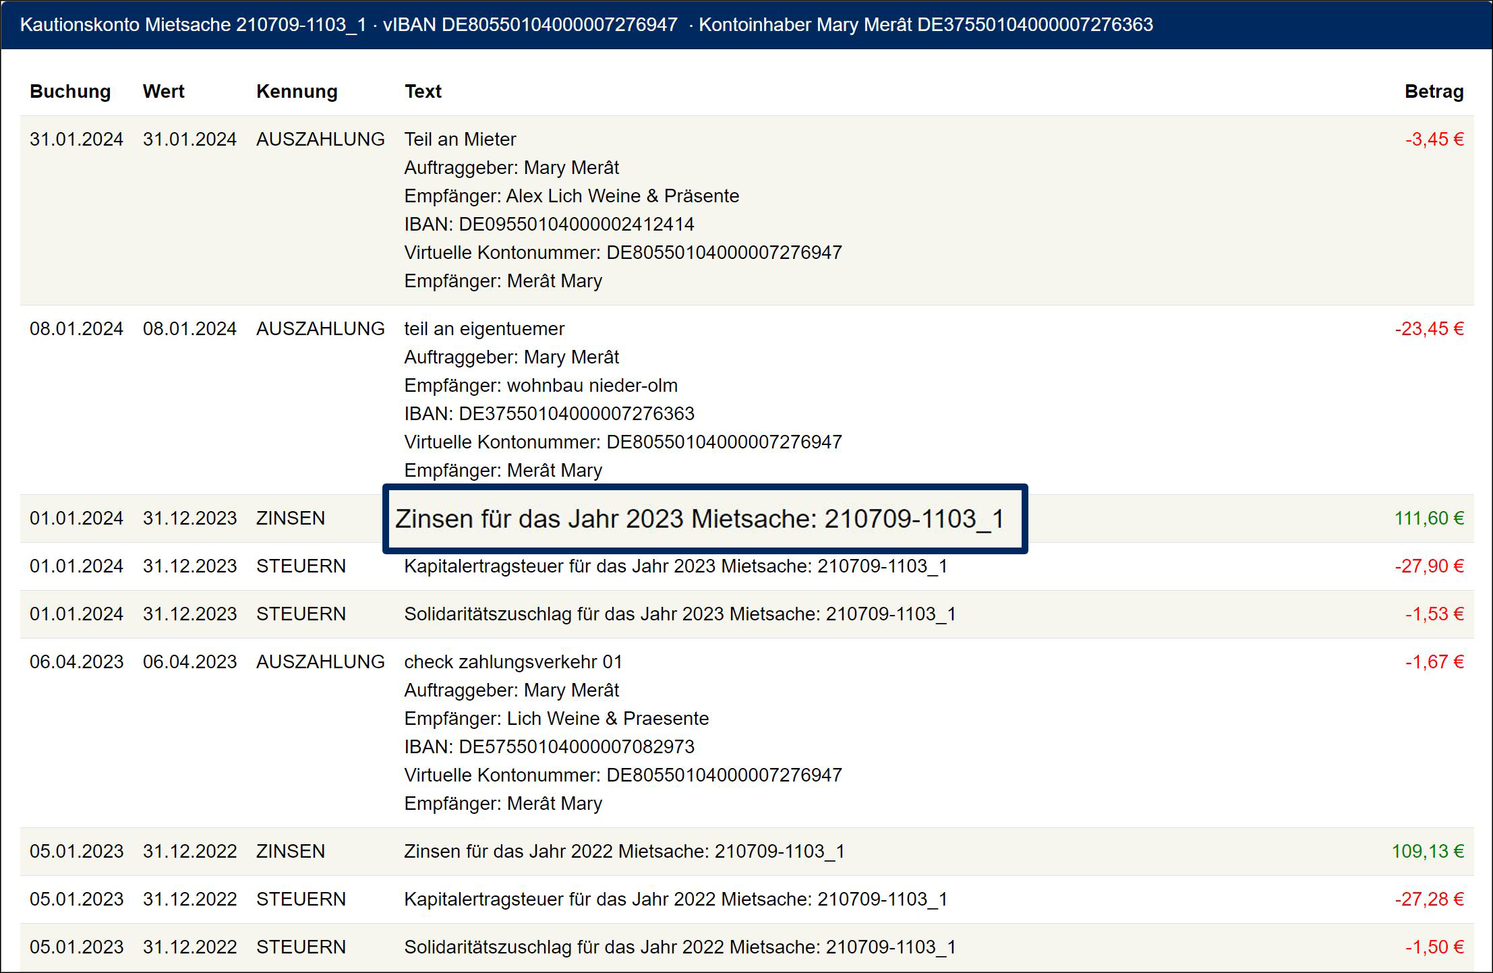Select the -3,45 € amount
1493x973 pixels.
(1434, 140)
